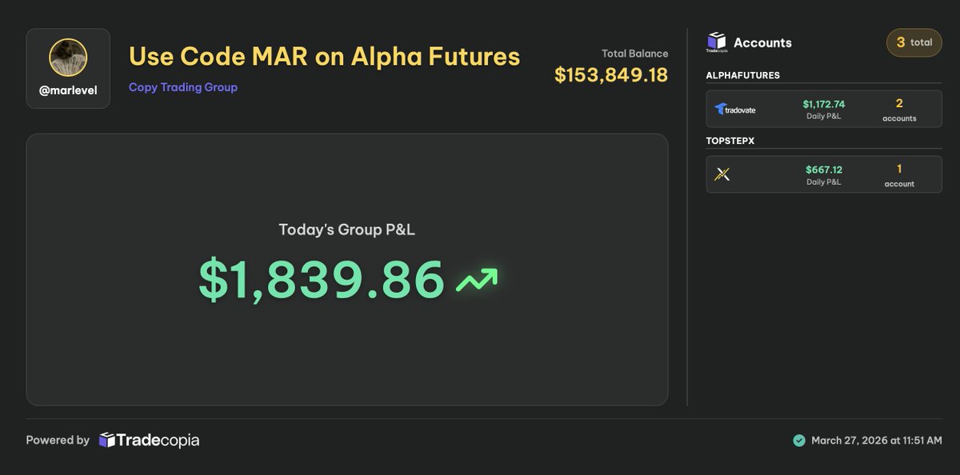Click the Tradecopia logo in the footer
960x475 pixels.
(149, 440)
